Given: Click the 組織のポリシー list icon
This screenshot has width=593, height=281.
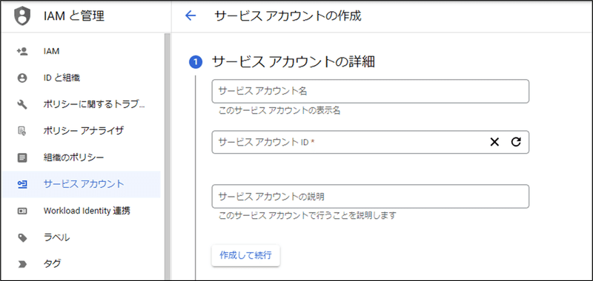Looking at the screenshot, I should [x=22, y=158].
